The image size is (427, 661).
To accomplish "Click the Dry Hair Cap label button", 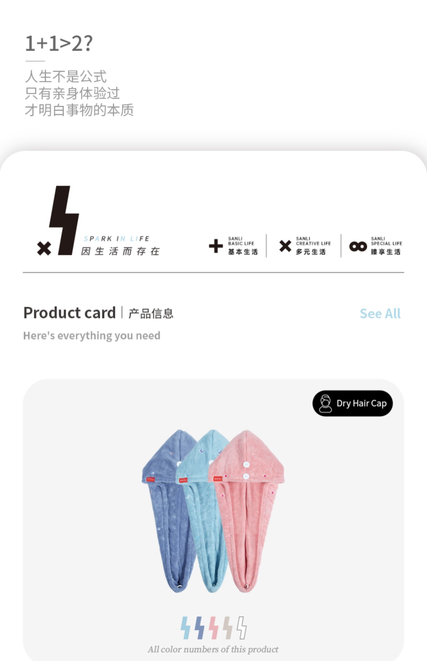I will (352, 403).
